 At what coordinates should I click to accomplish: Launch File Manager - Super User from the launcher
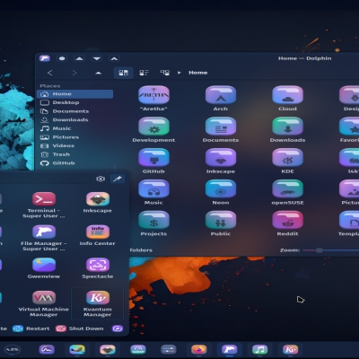[x=44, y=238]
